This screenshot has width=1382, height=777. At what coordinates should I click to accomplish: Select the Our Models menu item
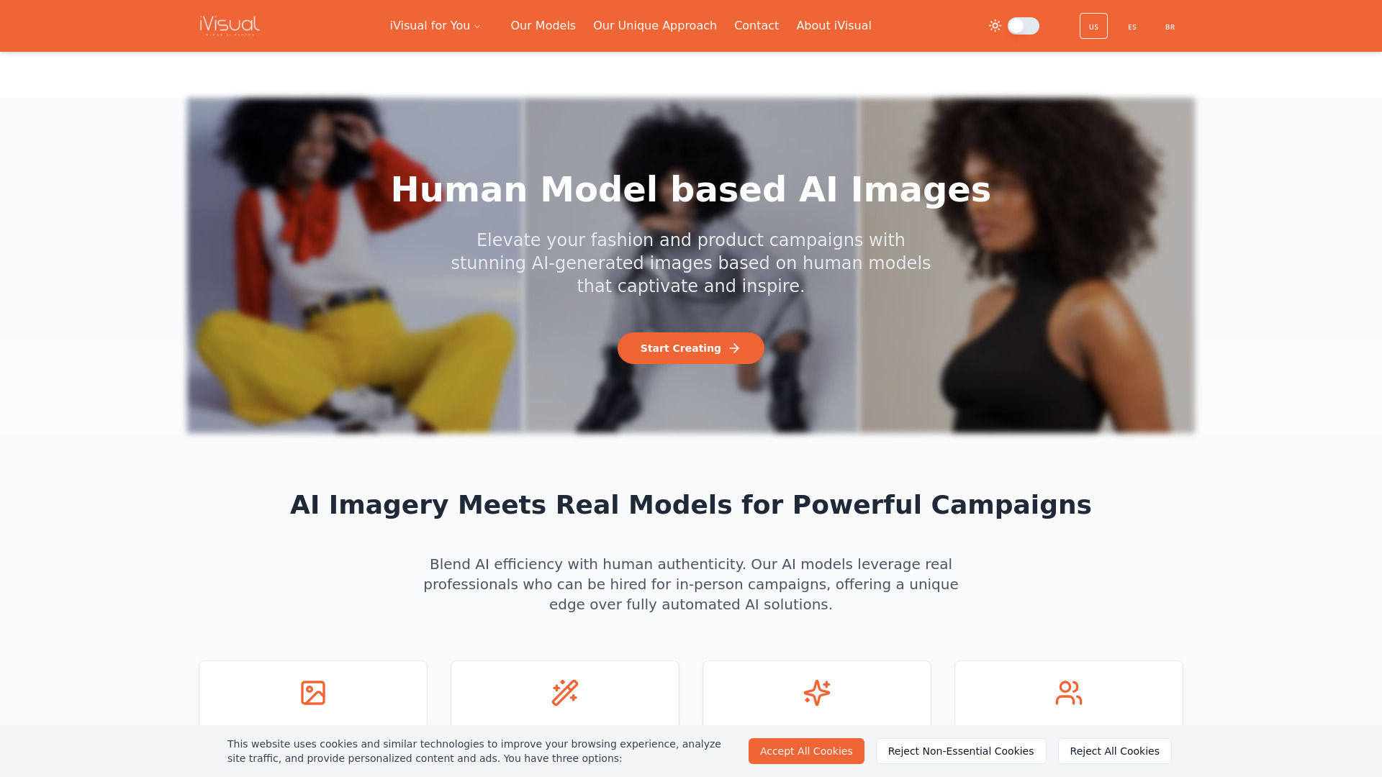[x=543, y=26]
